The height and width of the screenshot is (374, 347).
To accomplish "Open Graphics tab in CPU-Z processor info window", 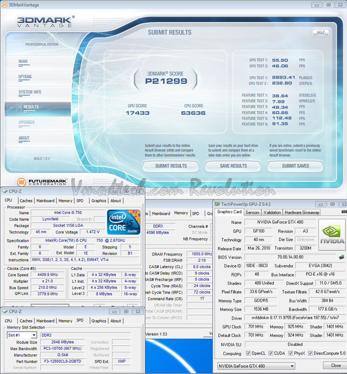I will pyautogui.click(x=99, y=201).
